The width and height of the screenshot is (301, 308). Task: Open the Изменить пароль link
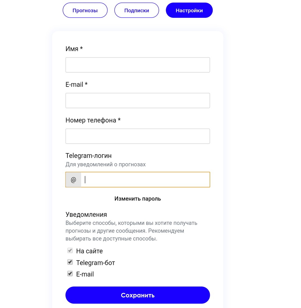tap(138, 199)
